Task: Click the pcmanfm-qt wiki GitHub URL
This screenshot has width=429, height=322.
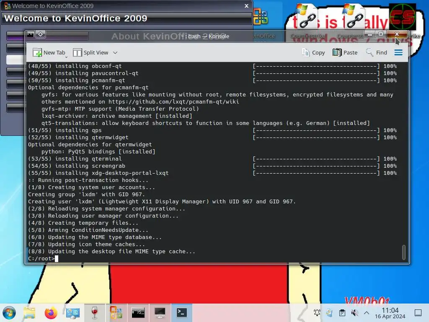Action: click(174, 102)
